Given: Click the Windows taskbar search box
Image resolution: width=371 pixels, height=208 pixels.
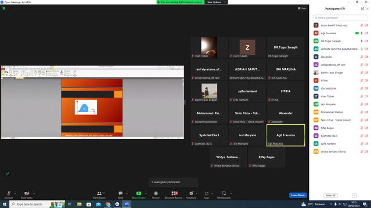Looking at the screenshot, I should tap(37, 204).
